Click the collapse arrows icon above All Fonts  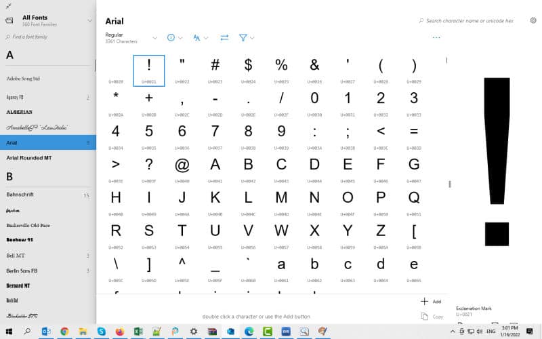9,5
